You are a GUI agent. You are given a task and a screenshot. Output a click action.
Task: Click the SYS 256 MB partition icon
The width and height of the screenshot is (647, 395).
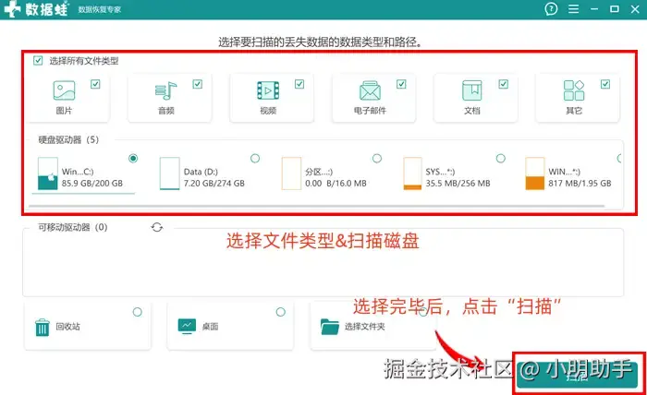tap(412, 174)
